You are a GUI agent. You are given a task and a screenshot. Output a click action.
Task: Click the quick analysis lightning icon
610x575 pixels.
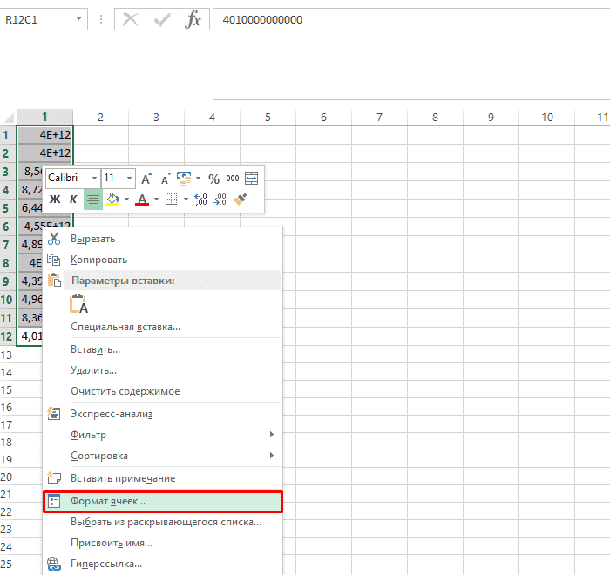(54, 414)
